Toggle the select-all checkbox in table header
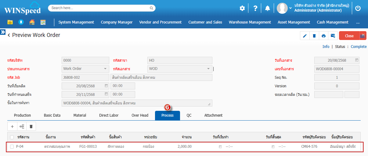Screen dimensions: 368x156 coord(12,137)
